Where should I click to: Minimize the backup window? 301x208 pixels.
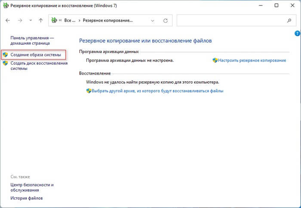click(x=261, y=5)
